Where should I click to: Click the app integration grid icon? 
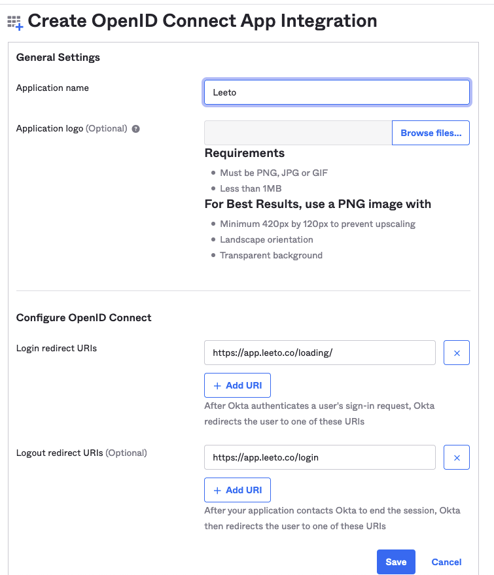coord(15,23)
